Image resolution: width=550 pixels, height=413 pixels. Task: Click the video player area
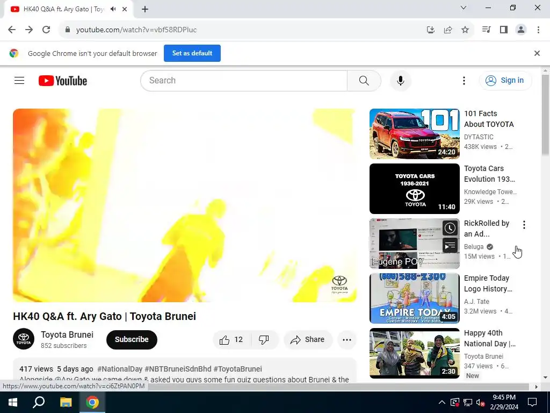pyautogui.click(x=185, y=205)
